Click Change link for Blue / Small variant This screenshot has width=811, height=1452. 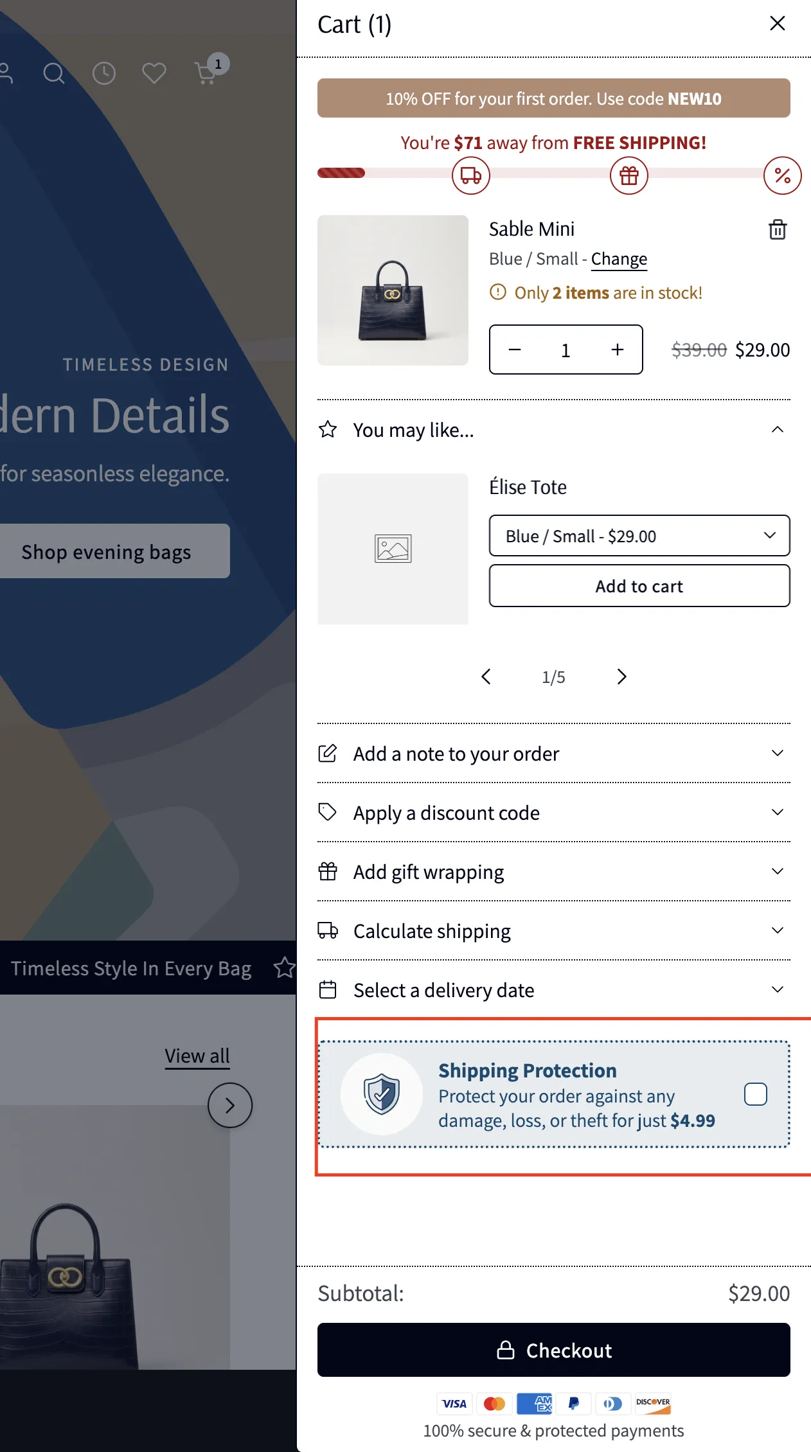(619, 259)
